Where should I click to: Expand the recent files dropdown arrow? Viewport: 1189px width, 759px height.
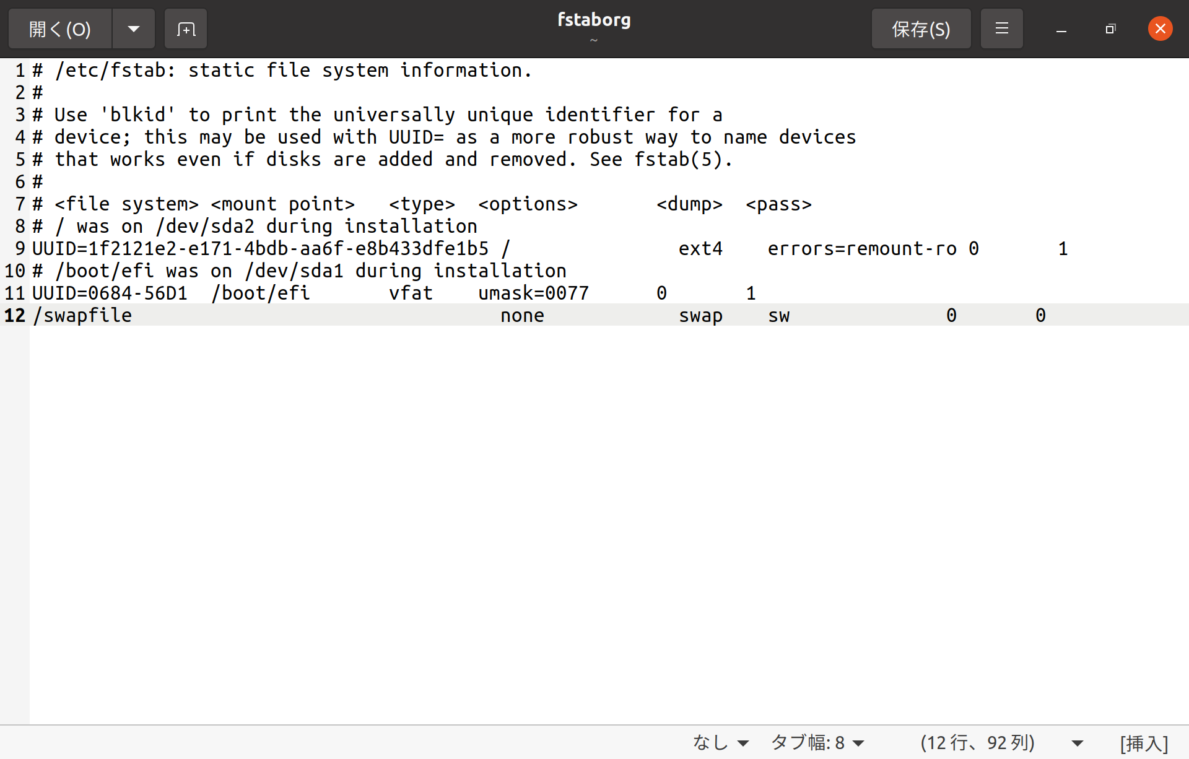tap(134, 28)
